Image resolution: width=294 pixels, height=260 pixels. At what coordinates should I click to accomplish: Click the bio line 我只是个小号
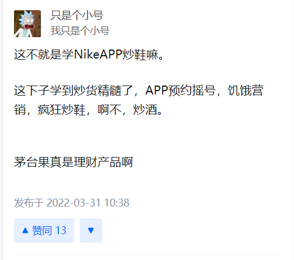point(80,30)
